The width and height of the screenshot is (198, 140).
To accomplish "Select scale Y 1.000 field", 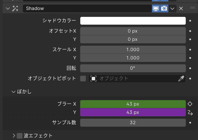I will (133, 58).
